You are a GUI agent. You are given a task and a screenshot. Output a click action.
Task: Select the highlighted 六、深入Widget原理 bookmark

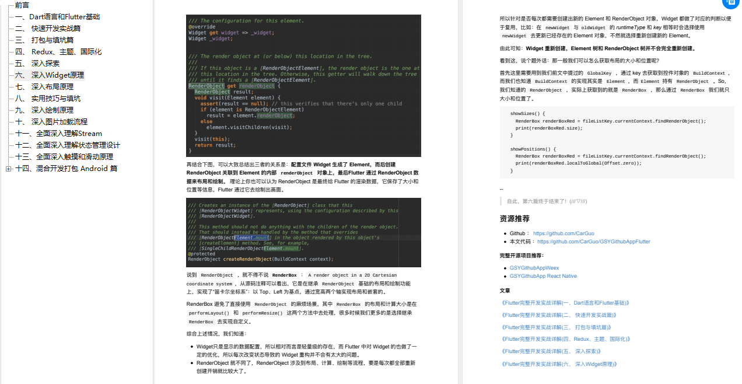[x=50, y=75]
